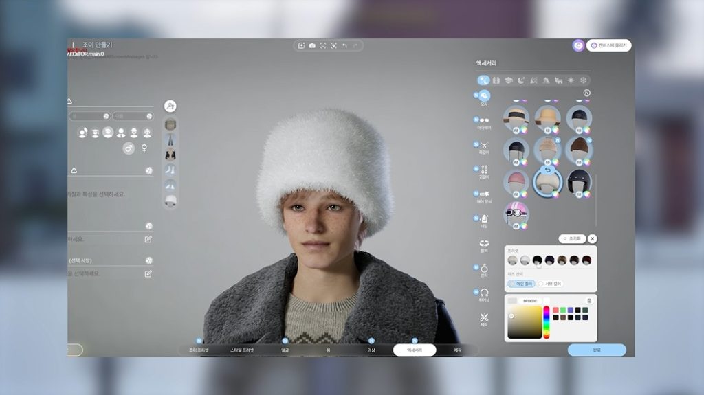Image resolution: width=704 pixels, height=395 pixels.
Task: Click the undo arrow in top toolbar
Action: coord(344,46)
